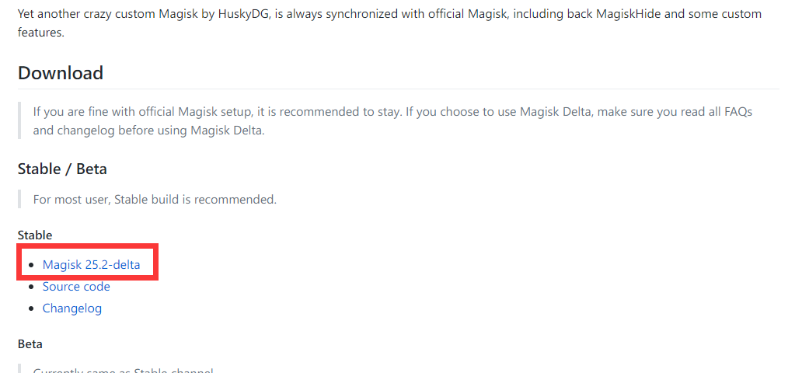Viewport: 795px width, 373px height.
Task: Open the Magisk 25.2-delta download link
Action: [92, 265]
